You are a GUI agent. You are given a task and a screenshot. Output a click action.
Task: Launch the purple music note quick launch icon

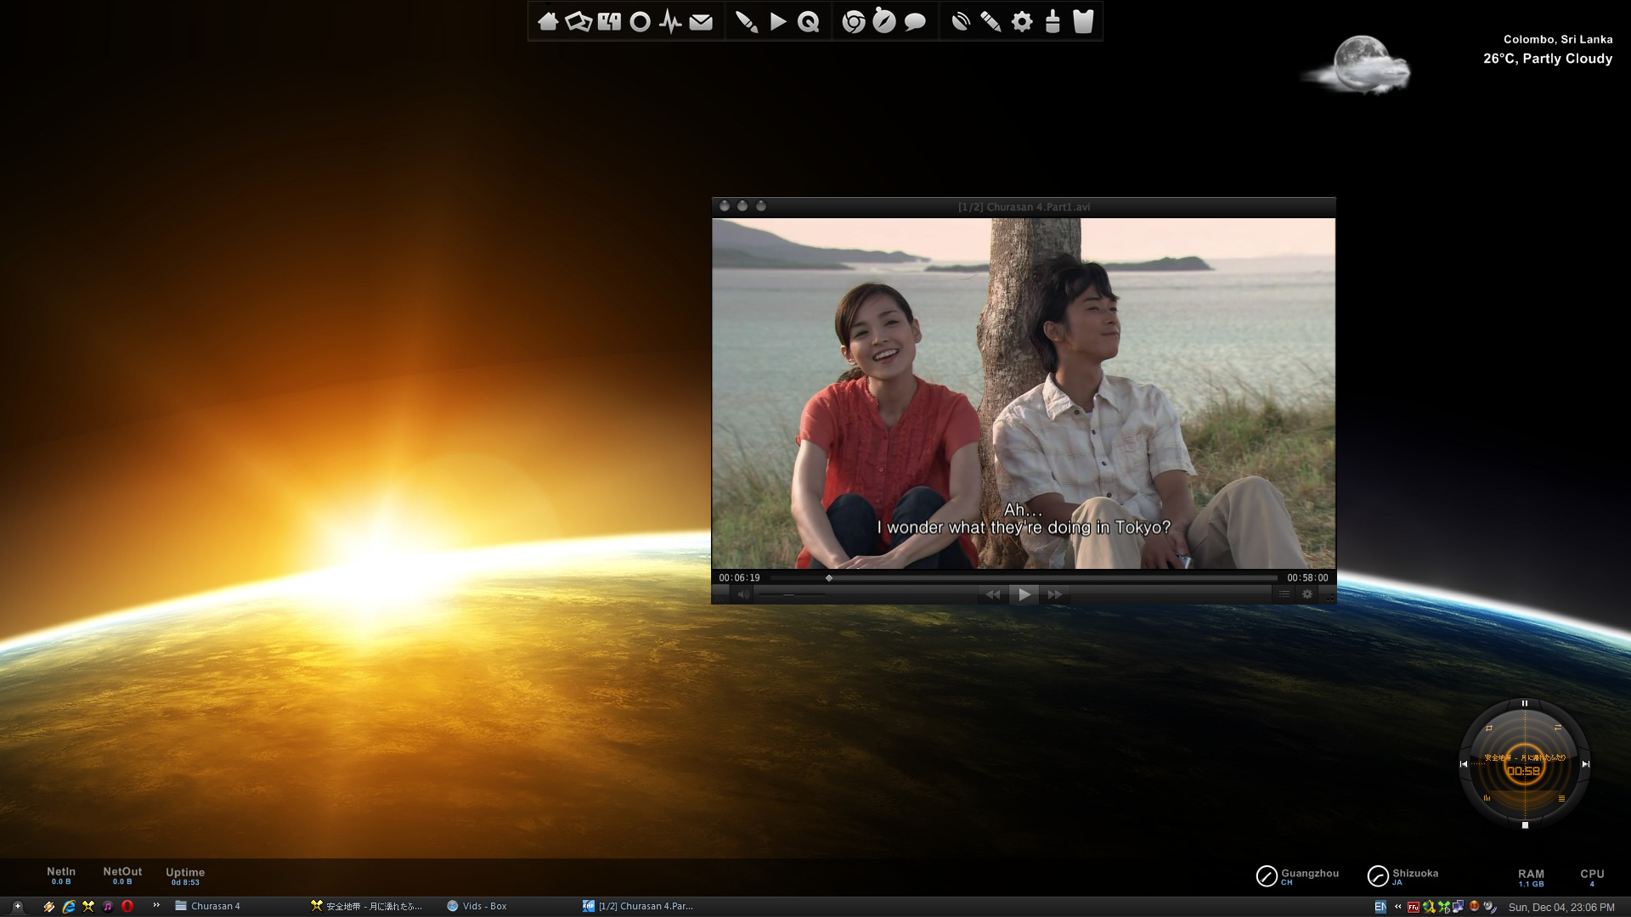pyautogui.click(x=108, y=906)
